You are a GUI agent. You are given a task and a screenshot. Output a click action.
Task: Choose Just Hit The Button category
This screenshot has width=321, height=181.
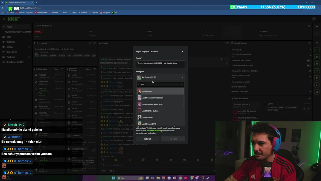(x=160, y=111)
